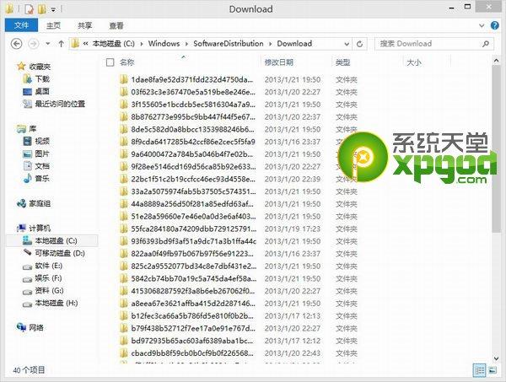This screenshot has width=506, height=382.
Task: Select 本地磁盘 (C:) drive in sidebar
Action: [x=52, y=240]
